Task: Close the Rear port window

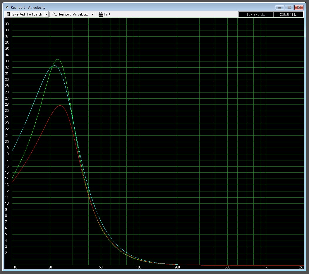Action: point(299,8)
